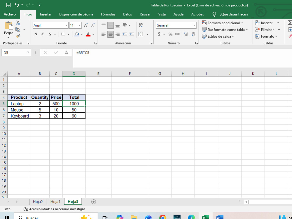Open Word from the Windows taskbar
Viewport: 292px width, 219px height.
[220, 217]
